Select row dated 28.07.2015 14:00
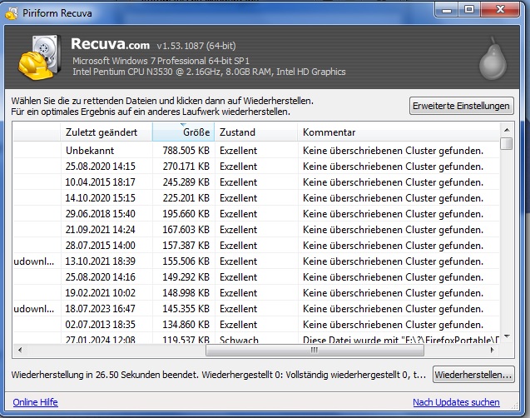Image resolution: width=530 pixels, height=418 pixels. coord(256,245)
